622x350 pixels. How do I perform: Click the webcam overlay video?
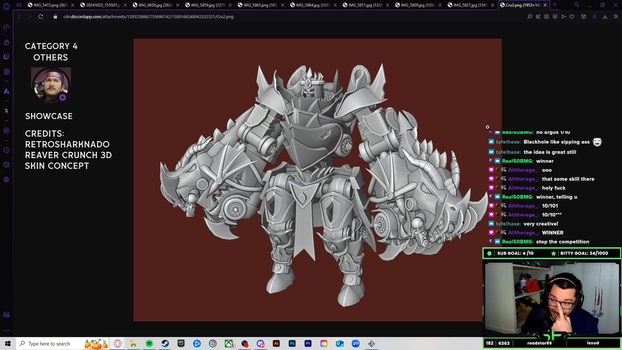(553, 298)
